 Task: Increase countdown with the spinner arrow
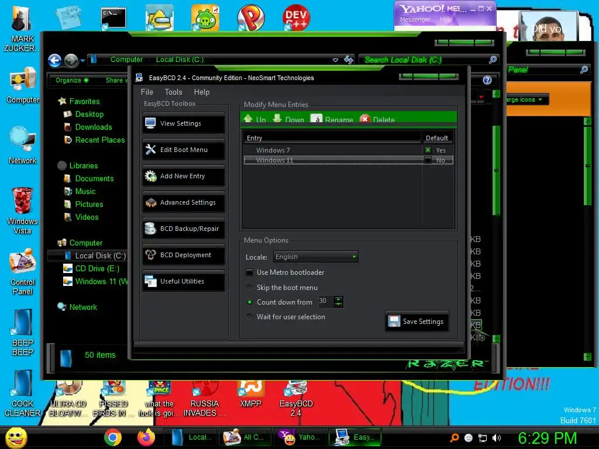click(x=339, y=299)
